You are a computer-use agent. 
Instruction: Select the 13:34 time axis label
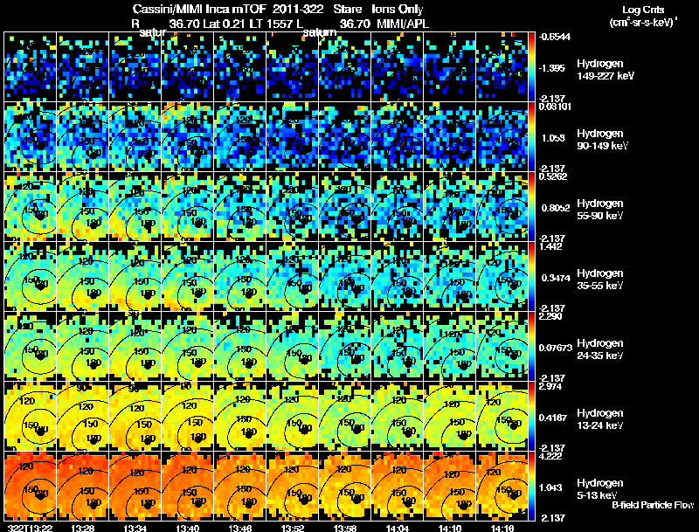pyautogui.click(x=135, y=528)
